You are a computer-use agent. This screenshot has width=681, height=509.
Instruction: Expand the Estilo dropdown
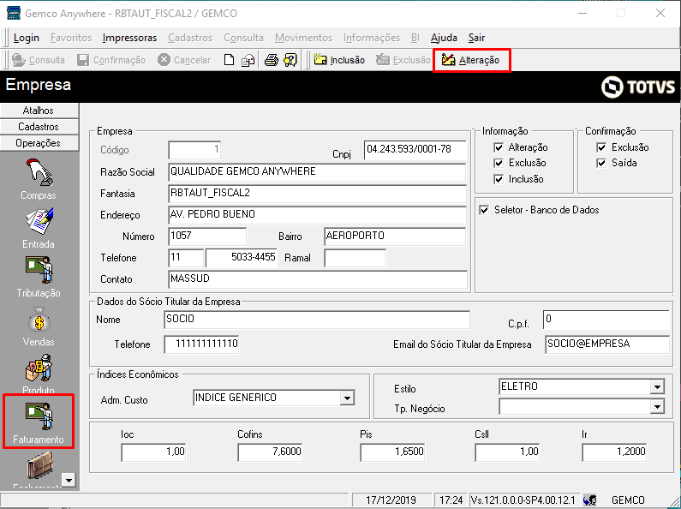pyautogui.click(x=657, y=386)
